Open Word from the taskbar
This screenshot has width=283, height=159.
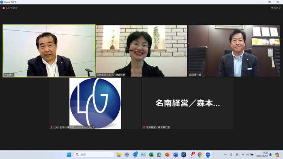[x=176, y=155]
